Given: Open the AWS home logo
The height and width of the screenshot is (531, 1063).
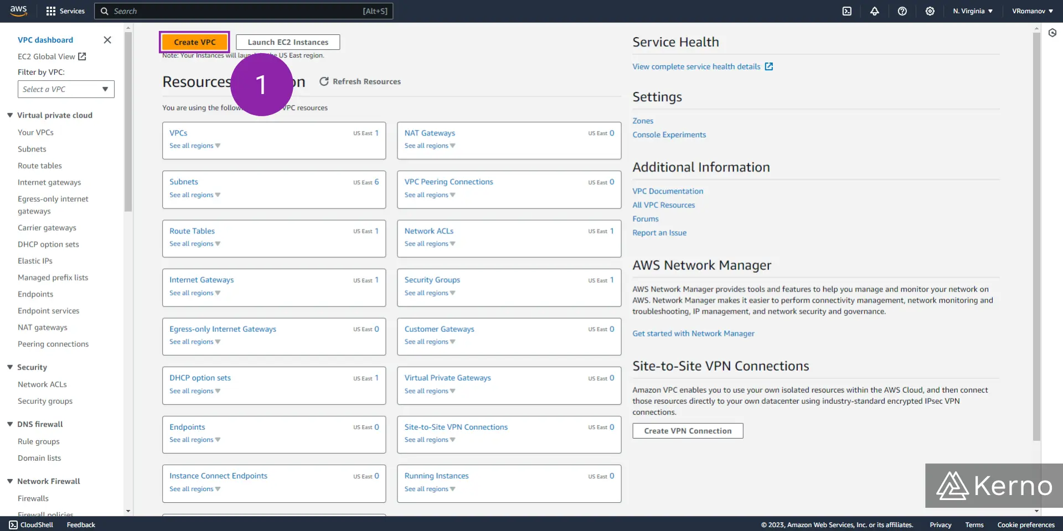Looking at the screenshot, I should [x=18, y=11].
